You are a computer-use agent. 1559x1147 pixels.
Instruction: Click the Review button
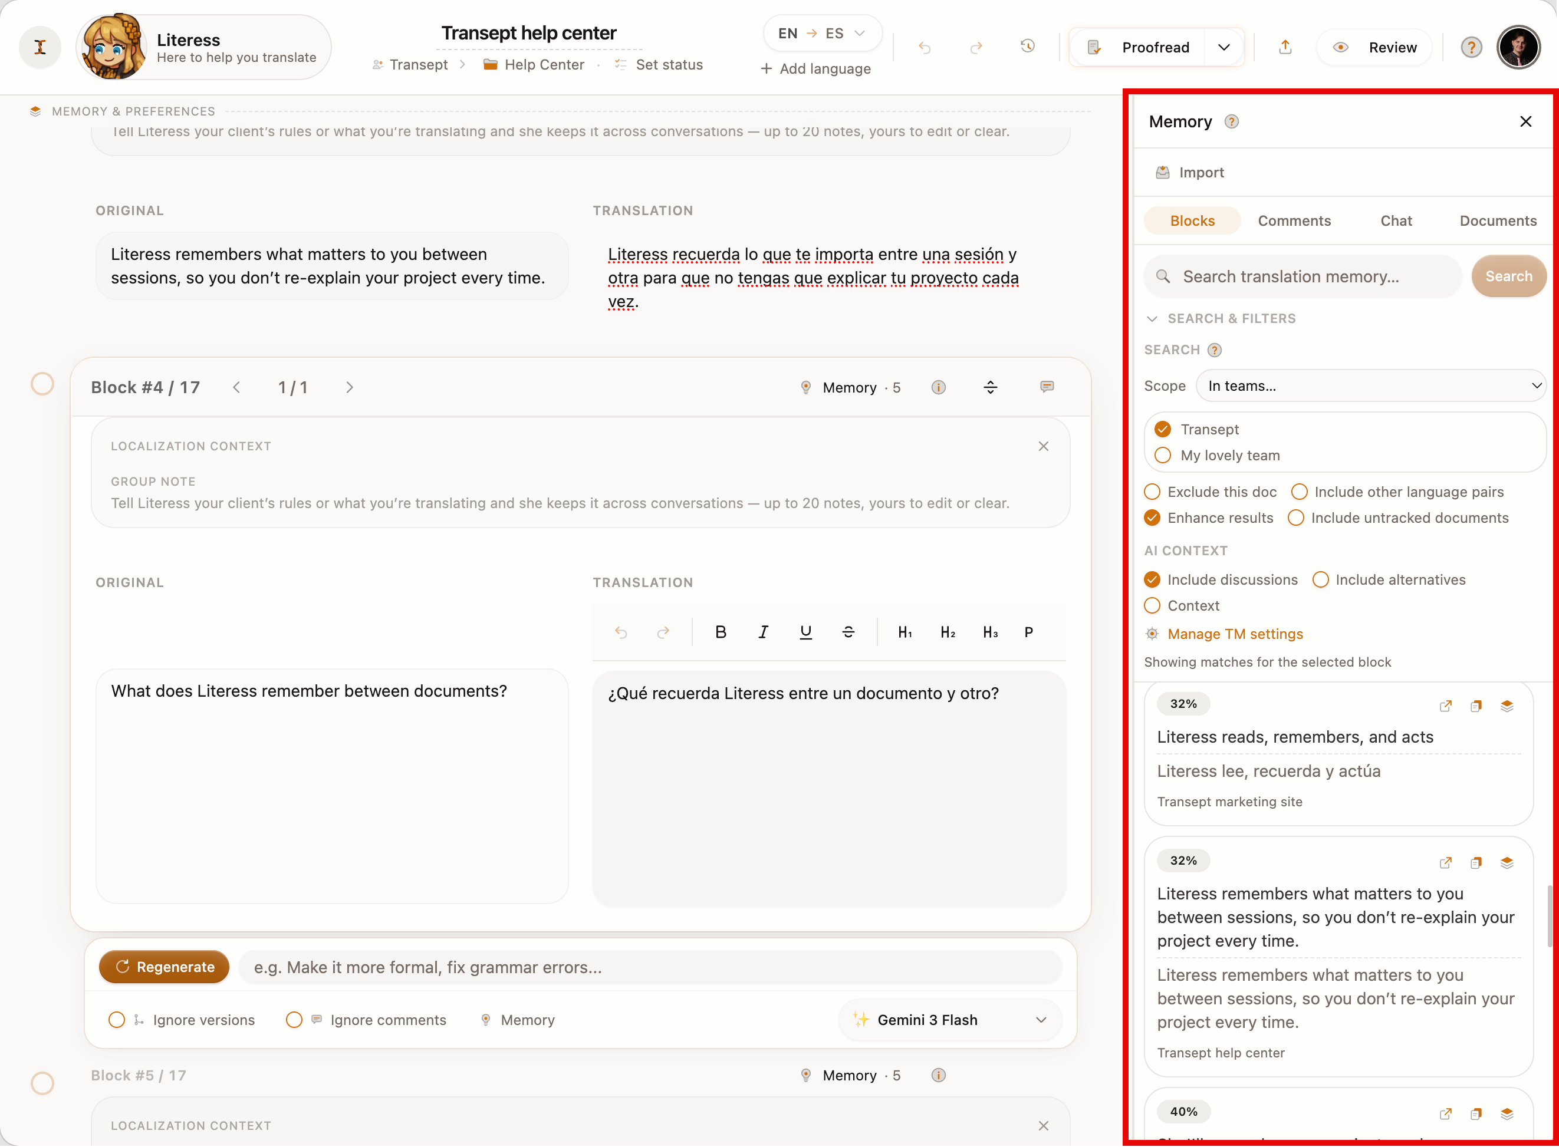tap(1374, 47)
